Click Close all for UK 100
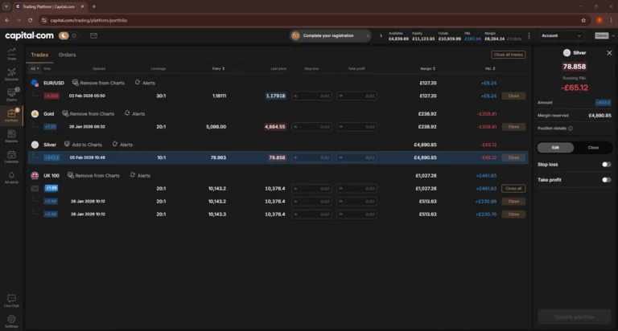The image size is (618, 331). coord(513,189)
